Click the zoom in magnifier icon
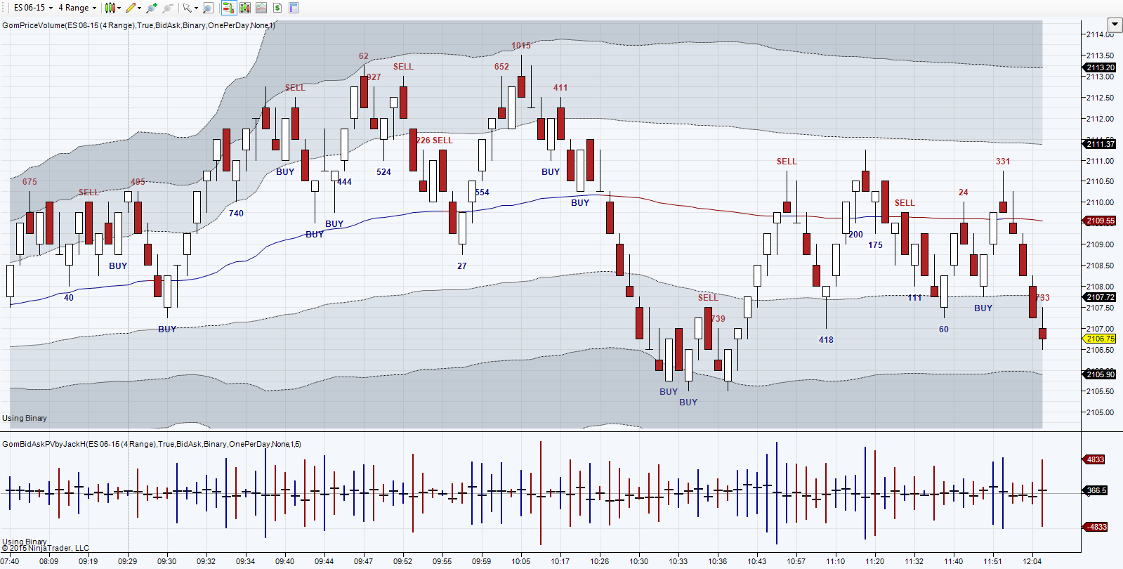This screenshot has width=1123, height=569. coord(151,8)
